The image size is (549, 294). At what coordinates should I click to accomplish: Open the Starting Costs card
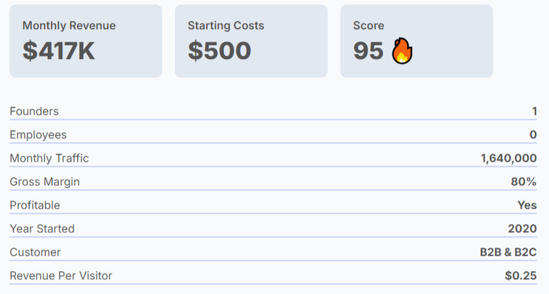(251, 41)
